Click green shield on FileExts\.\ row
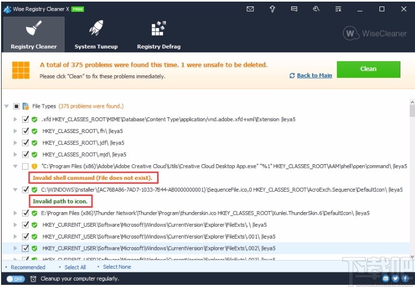 coord(34,225)
